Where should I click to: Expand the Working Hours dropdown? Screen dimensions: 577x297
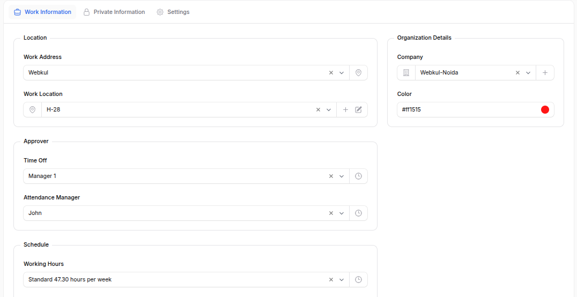[x=342, y=280]
